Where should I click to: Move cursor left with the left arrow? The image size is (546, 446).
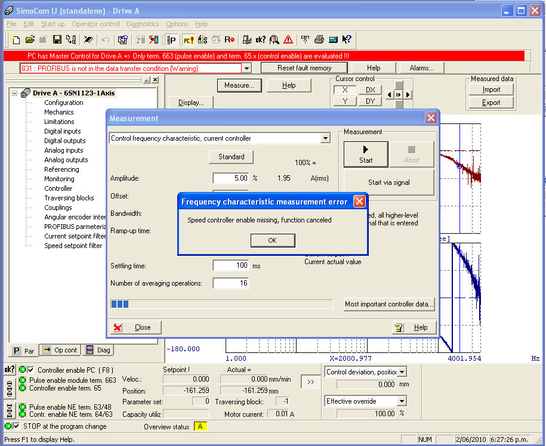tap(390, 95)
